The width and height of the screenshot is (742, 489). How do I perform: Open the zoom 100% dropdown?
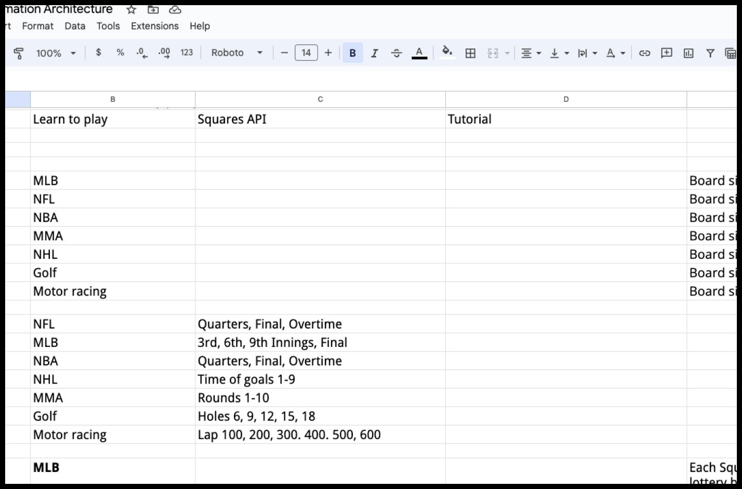[x=56, y=53]
